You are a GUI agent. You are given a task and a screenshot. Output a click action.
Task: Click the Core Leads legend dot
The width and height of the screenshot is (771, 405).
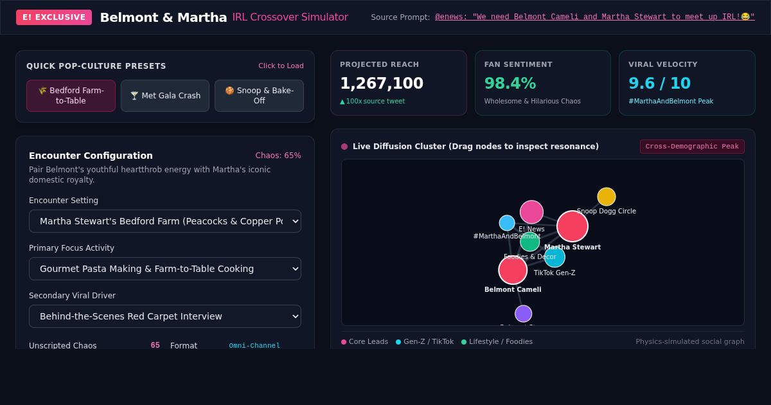[x=344, y=342]
